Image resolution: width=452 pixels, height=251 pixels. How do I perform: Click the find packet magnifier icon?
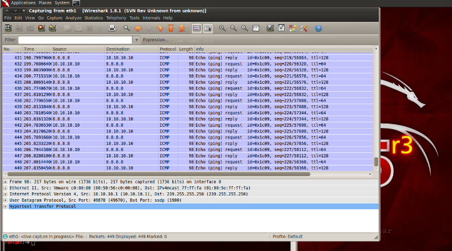click(126, 28)
